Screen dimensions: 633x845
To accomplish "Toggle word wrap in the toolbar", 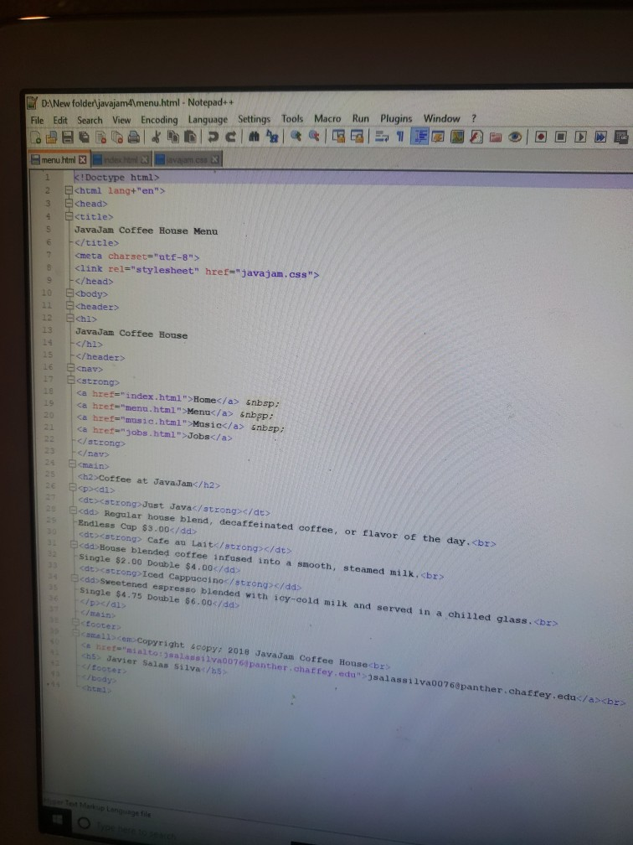I will (382, 137).
